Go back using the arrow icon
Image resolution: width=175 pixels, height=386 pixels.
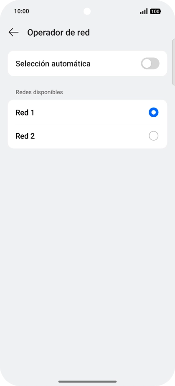point(13,32)
